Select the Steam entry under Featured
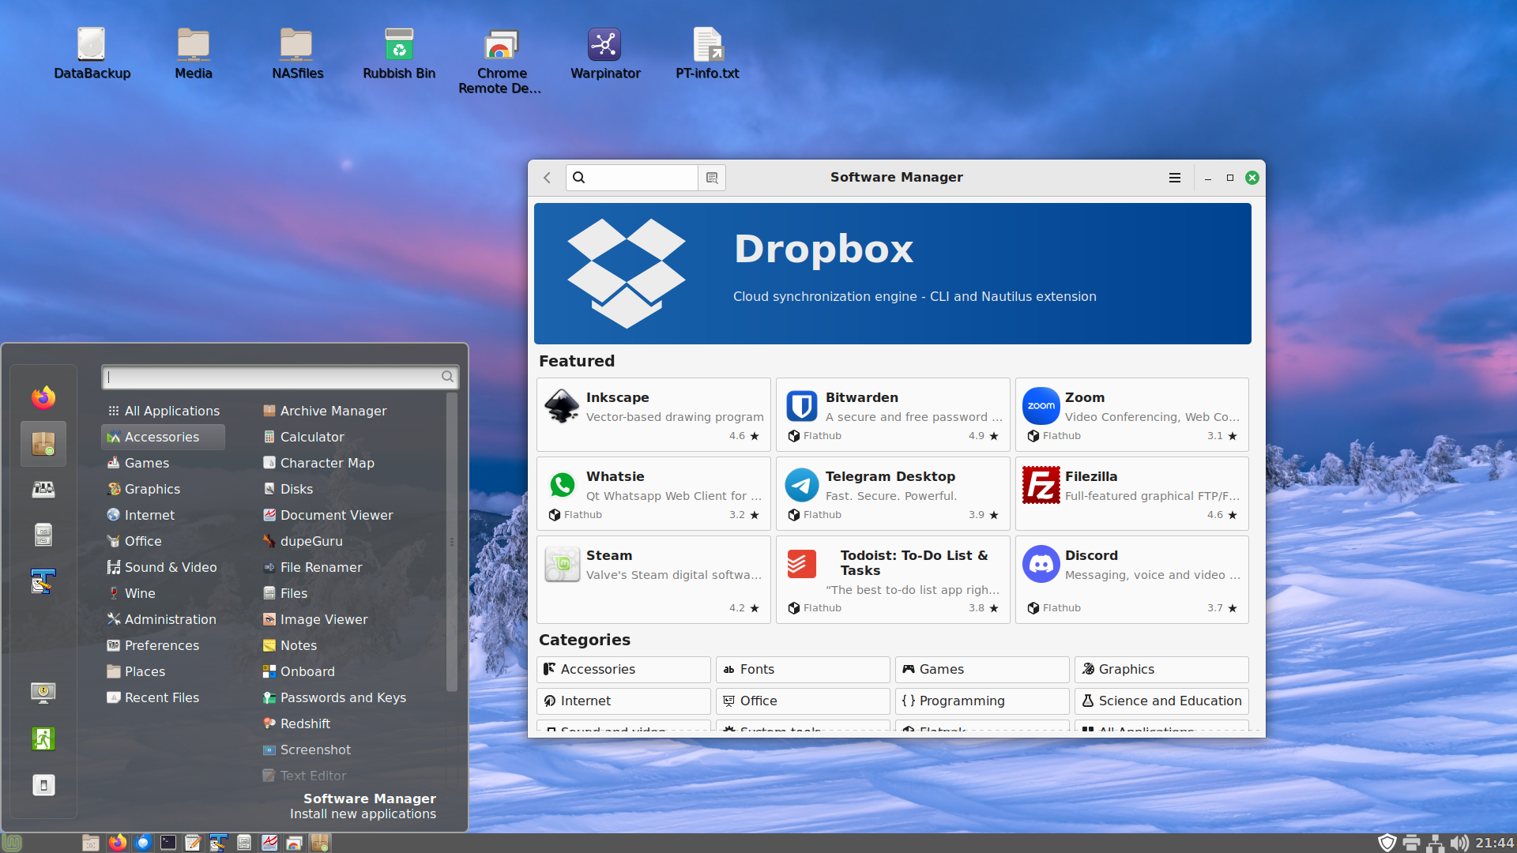Viewport: 1517px width, 853px height. coord(653,579)
